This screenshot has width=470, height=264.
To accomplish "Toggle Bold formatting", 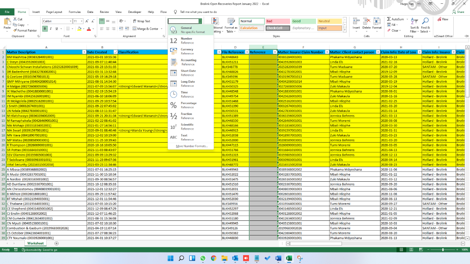I will click(45, 29).
